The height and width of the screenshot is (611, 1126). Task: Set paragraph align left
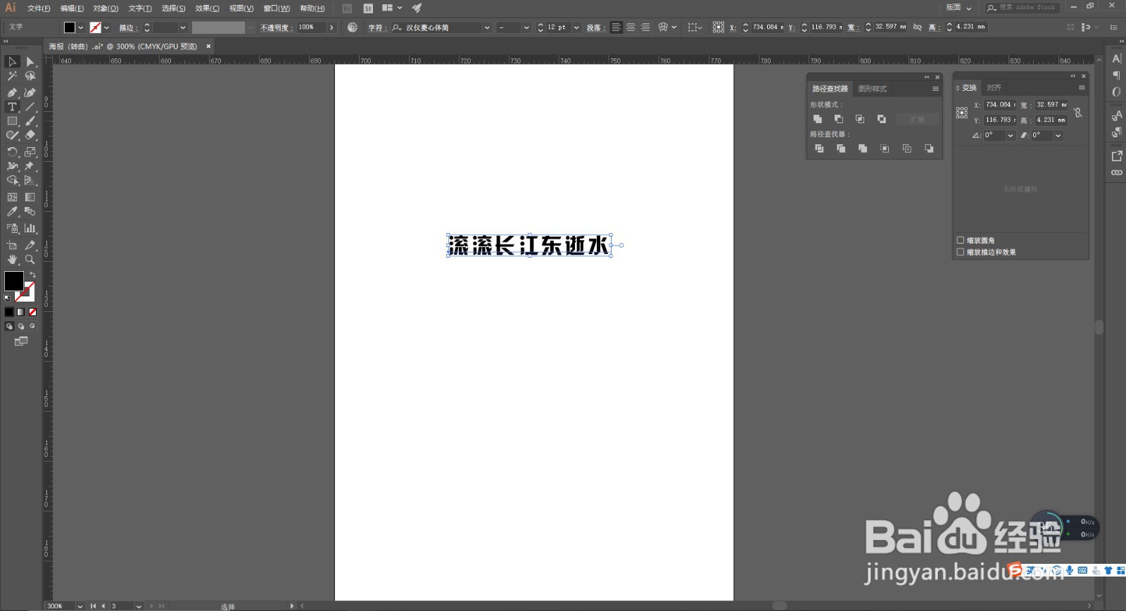[616, 27]
